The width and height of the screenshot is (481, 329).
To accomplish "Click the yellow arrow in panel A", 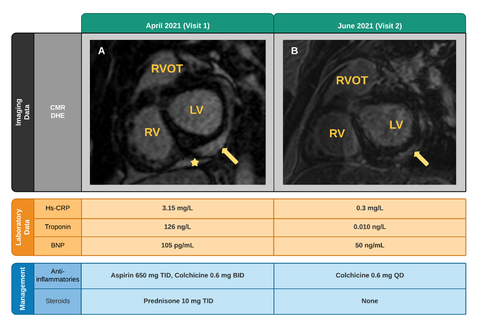I will point(230,156).
